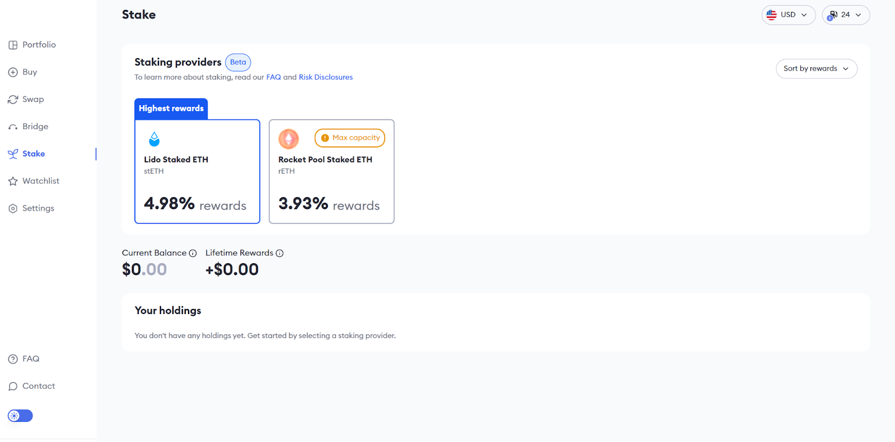Click the Buy plus-circle icon

pos(13,72)
